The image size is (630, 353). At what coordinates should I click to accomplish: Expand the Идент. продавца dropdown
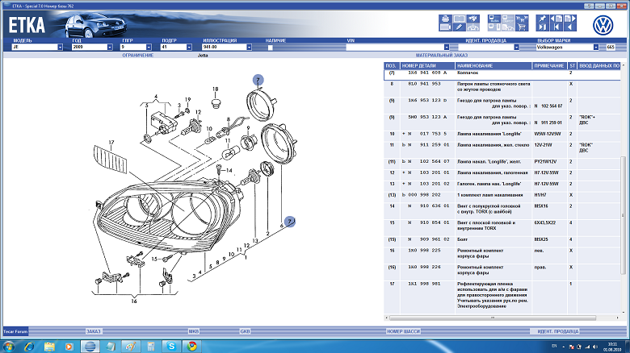click(x=516, y=47)
